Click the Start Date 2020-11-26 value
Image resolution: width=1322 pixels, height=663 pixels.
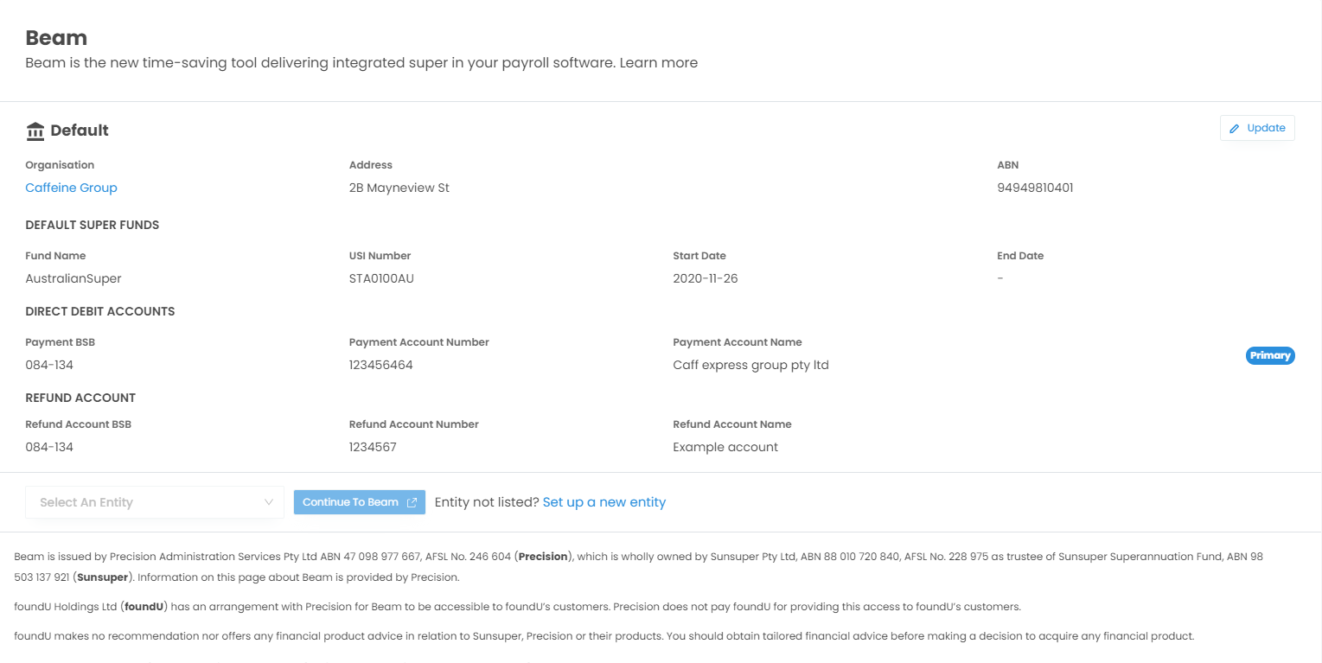[x=705, y=278]
